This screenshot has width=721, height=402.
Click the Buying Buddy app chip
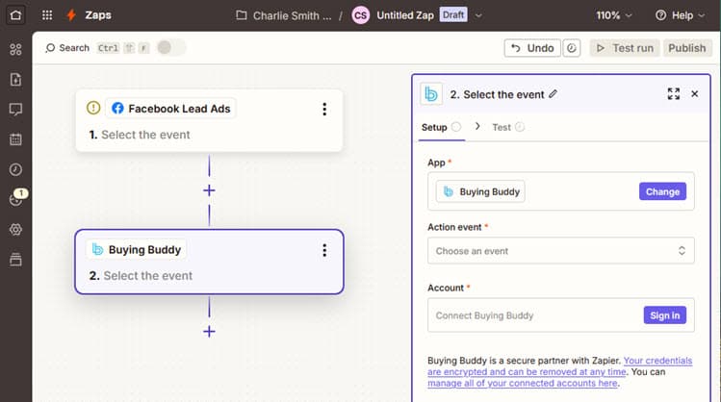click(480, 191)
